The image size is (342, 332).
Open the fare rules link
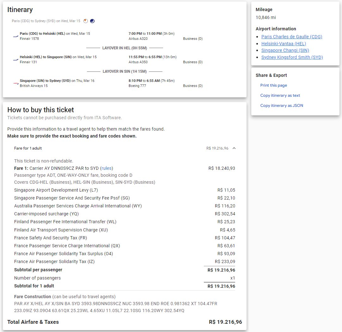[107, 168]
